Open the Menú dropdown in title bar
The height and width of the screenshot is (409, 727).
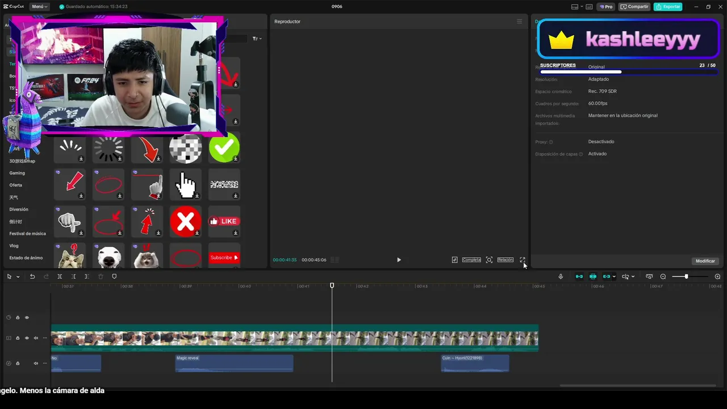[x=39, y=7]
